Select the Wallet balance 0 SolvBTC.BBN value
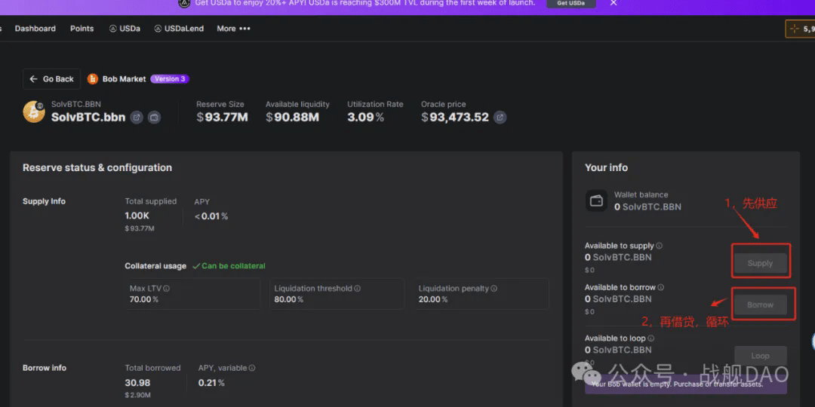The image size is (815, 407). pyautogui.click(x=647, y=207)
